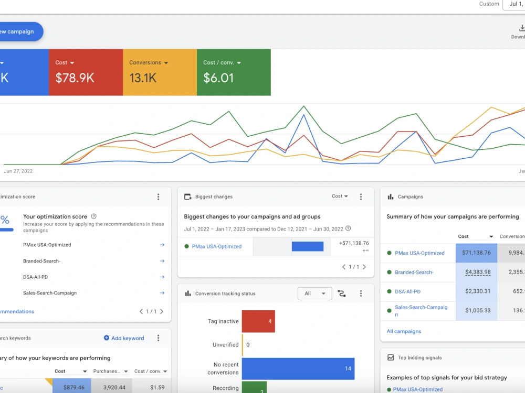Click the 3,920.44 purchases cell
Image resolution: width=525 pixels, height=393 pixels.
coord(112,386)
